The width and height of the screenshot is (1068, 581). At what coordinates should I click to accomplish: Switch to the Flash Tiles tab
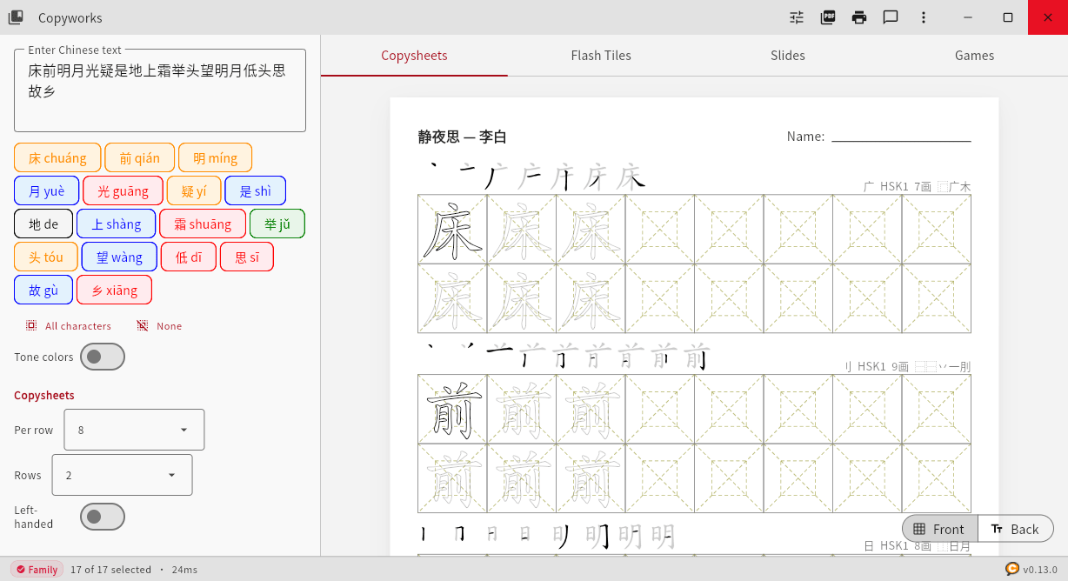click(601, 55)
